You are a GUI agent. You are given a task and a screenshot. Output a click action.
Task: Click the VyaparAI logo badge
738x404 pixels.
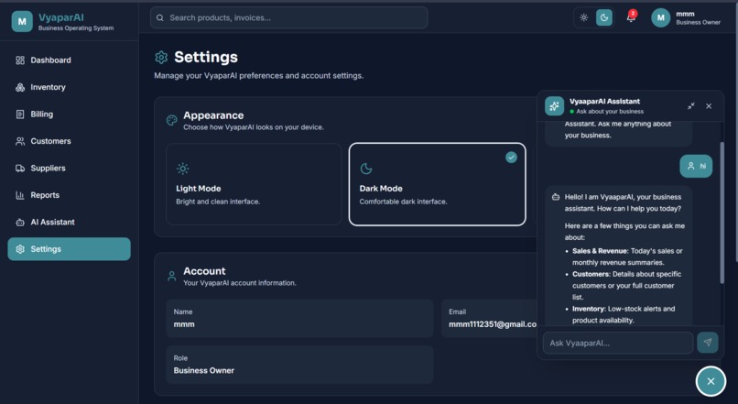point(22,22)
